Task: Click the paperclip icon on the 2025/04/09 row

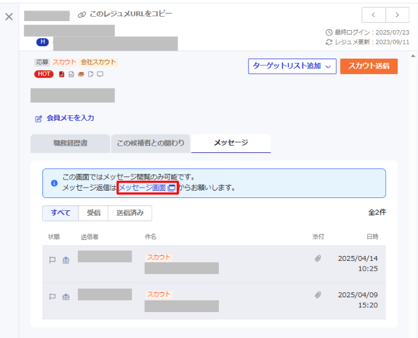Action: click(318, 295)
